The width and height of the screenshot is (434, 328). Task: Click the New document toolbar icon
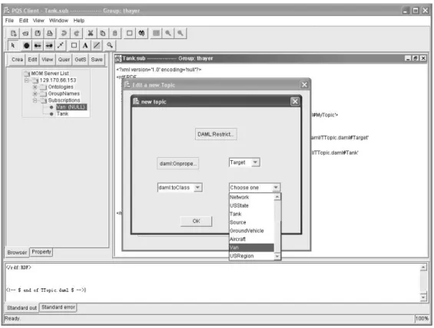point(13,34)
